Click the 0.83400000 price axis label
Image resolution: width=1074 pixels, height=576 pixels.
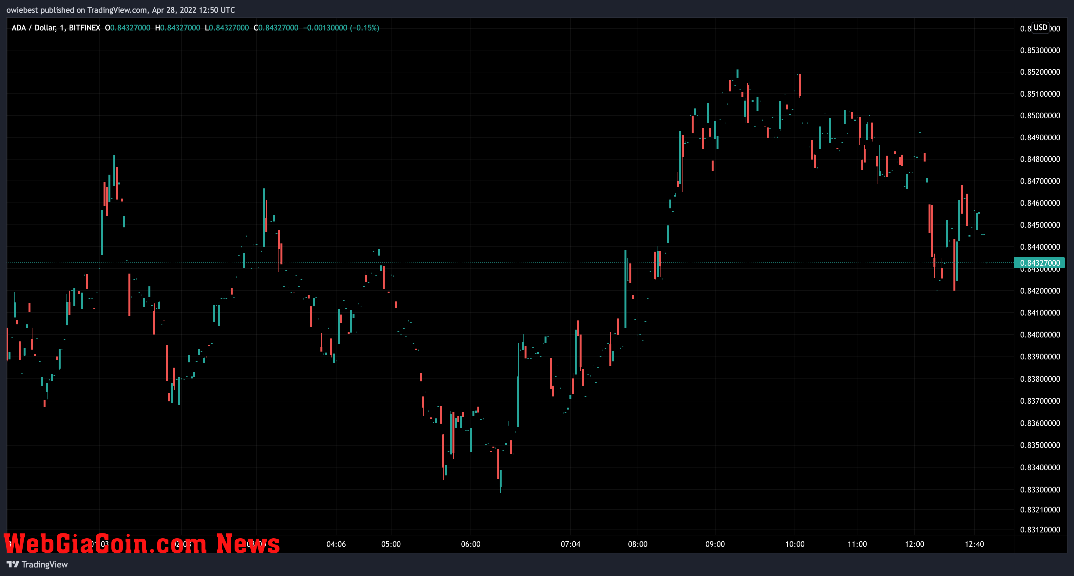pyautogui.click(x=1040, y=467)
